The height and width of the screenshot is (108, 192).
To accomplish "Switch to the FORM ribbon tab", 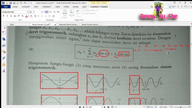I will (66, 7).
